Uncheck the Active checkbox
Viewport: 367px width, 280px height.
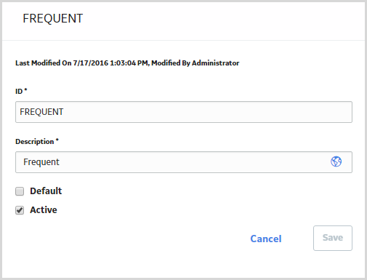point(20,210)
